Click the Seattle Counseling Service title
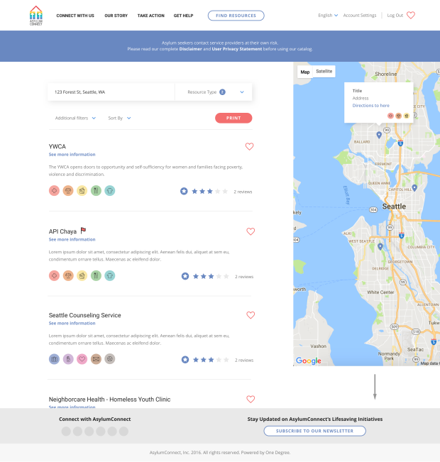The width and height of the screenshot is (440, 462). pos(84,315)
